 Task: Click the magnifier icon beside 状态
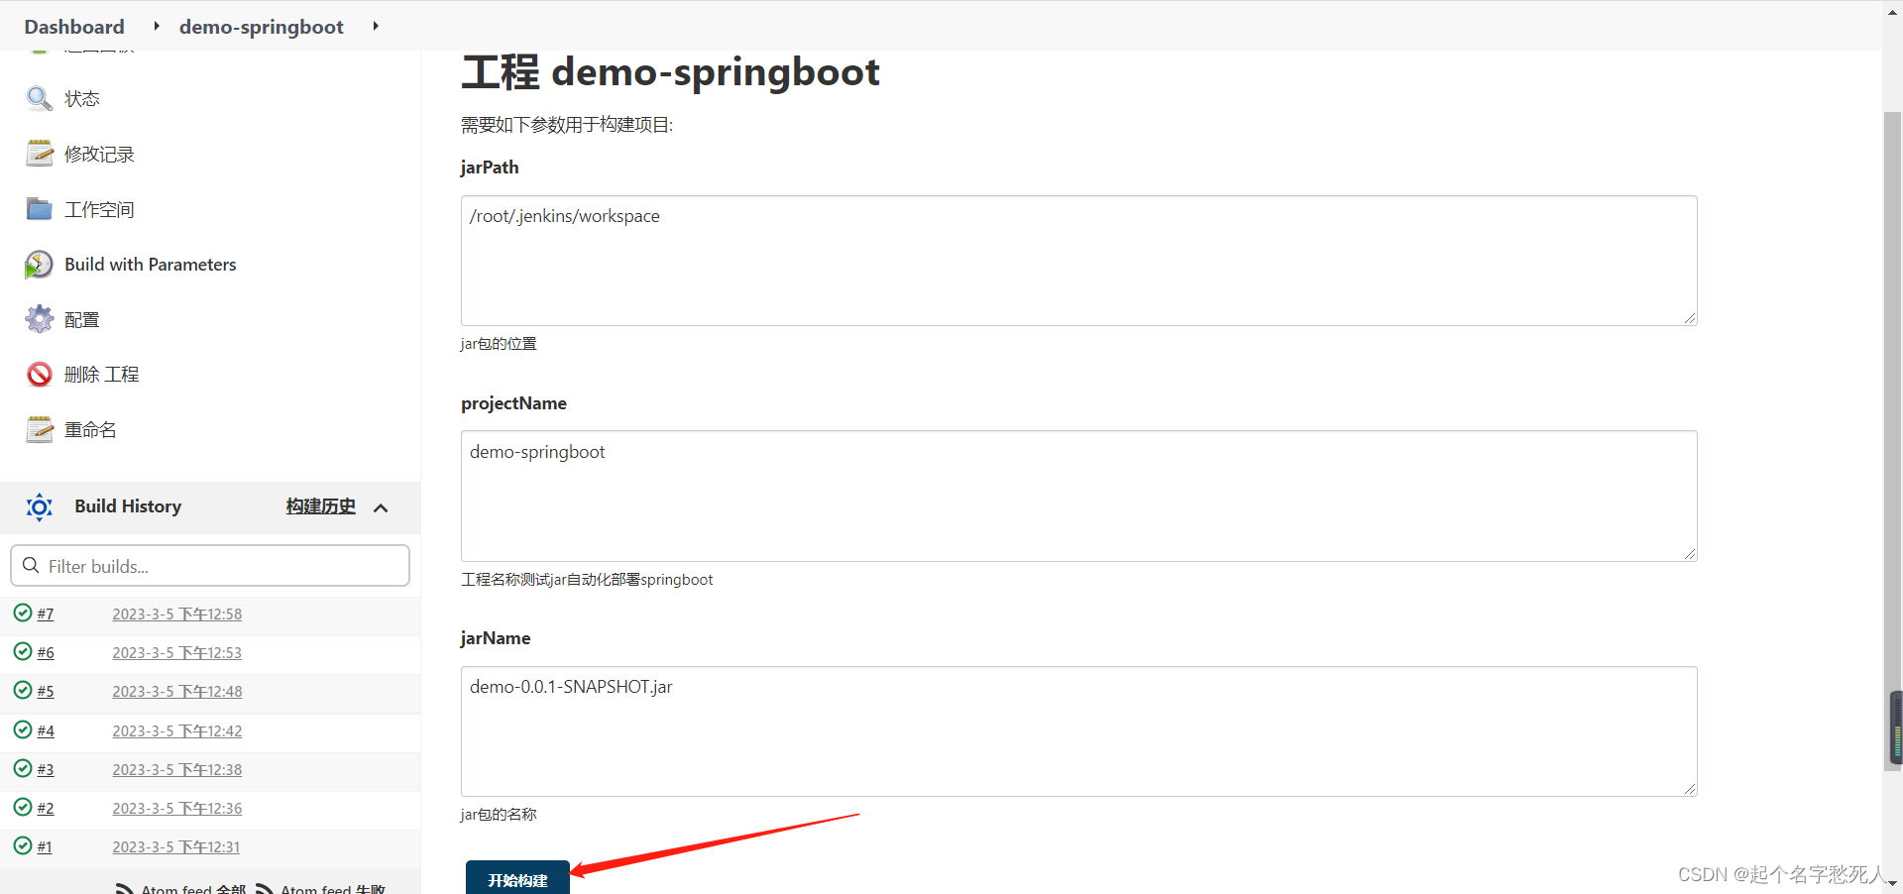pyautogui.click(x=39, y=98)
